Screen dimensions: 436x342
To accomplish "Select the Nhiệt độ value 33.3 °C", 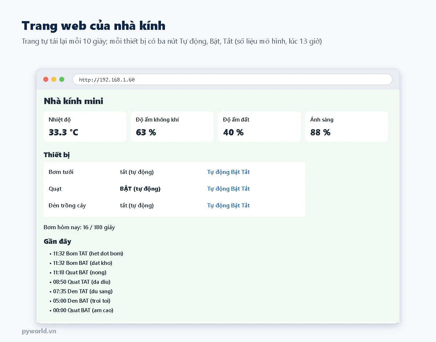I will (x=63, y=132).
